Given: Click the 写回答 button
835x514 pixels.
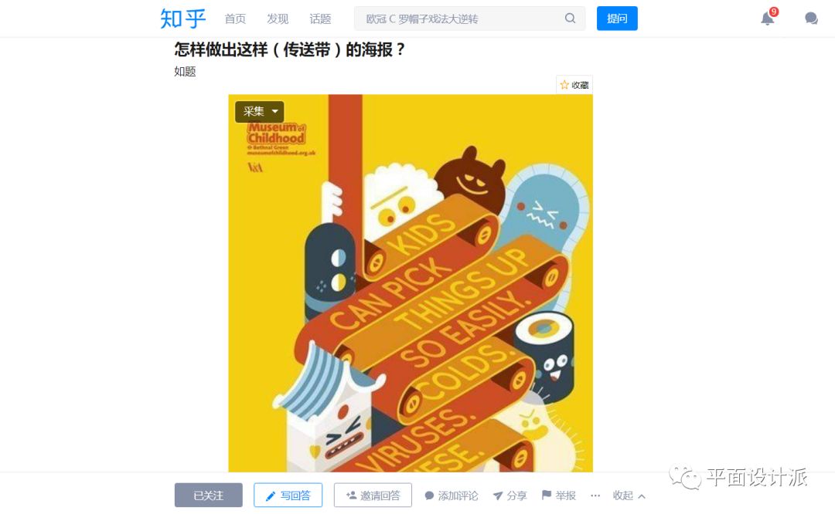Looking at the screenshot, I should coord(288,495).
